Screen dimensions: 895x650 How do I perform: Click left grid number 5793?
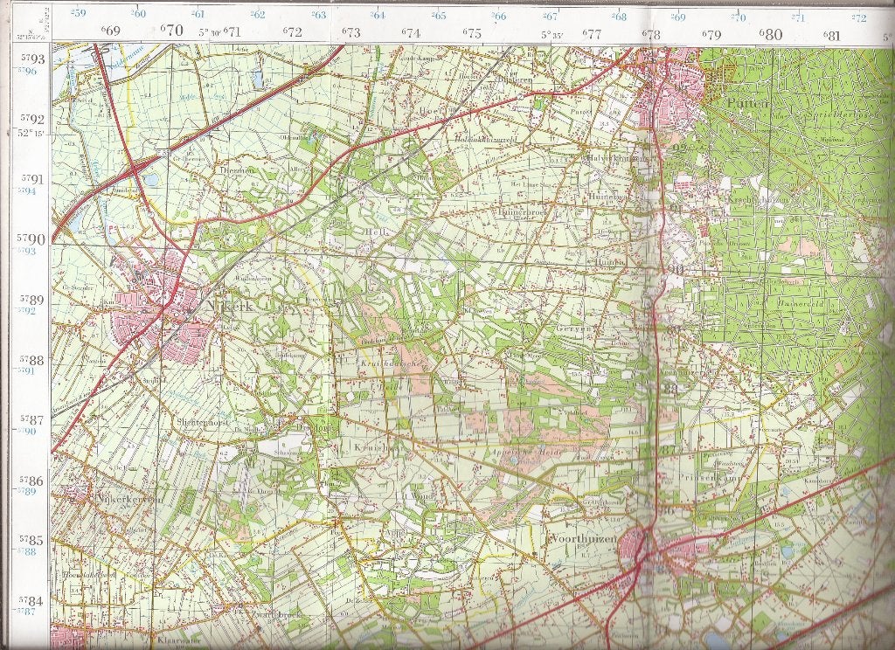pos(31,59)
